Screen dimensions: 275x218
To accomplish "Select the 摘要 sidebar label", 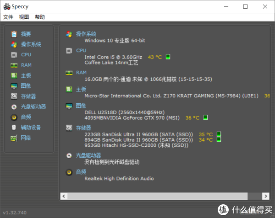I will click(x=26, y=34).
